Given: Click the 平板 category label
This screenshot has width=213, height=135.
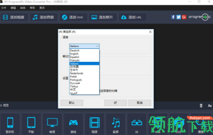Looking at the screenshot, I should coord(31,132).
